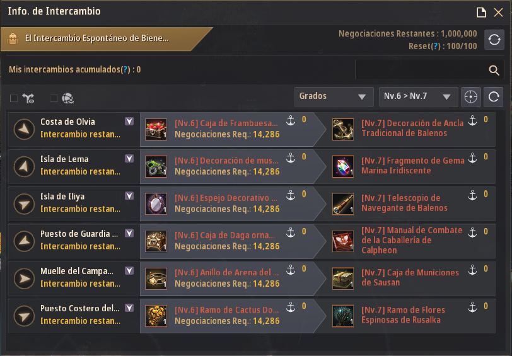Screen dimensions: 512x356
Task: Open the Grados dropdown
Action: 334,97
